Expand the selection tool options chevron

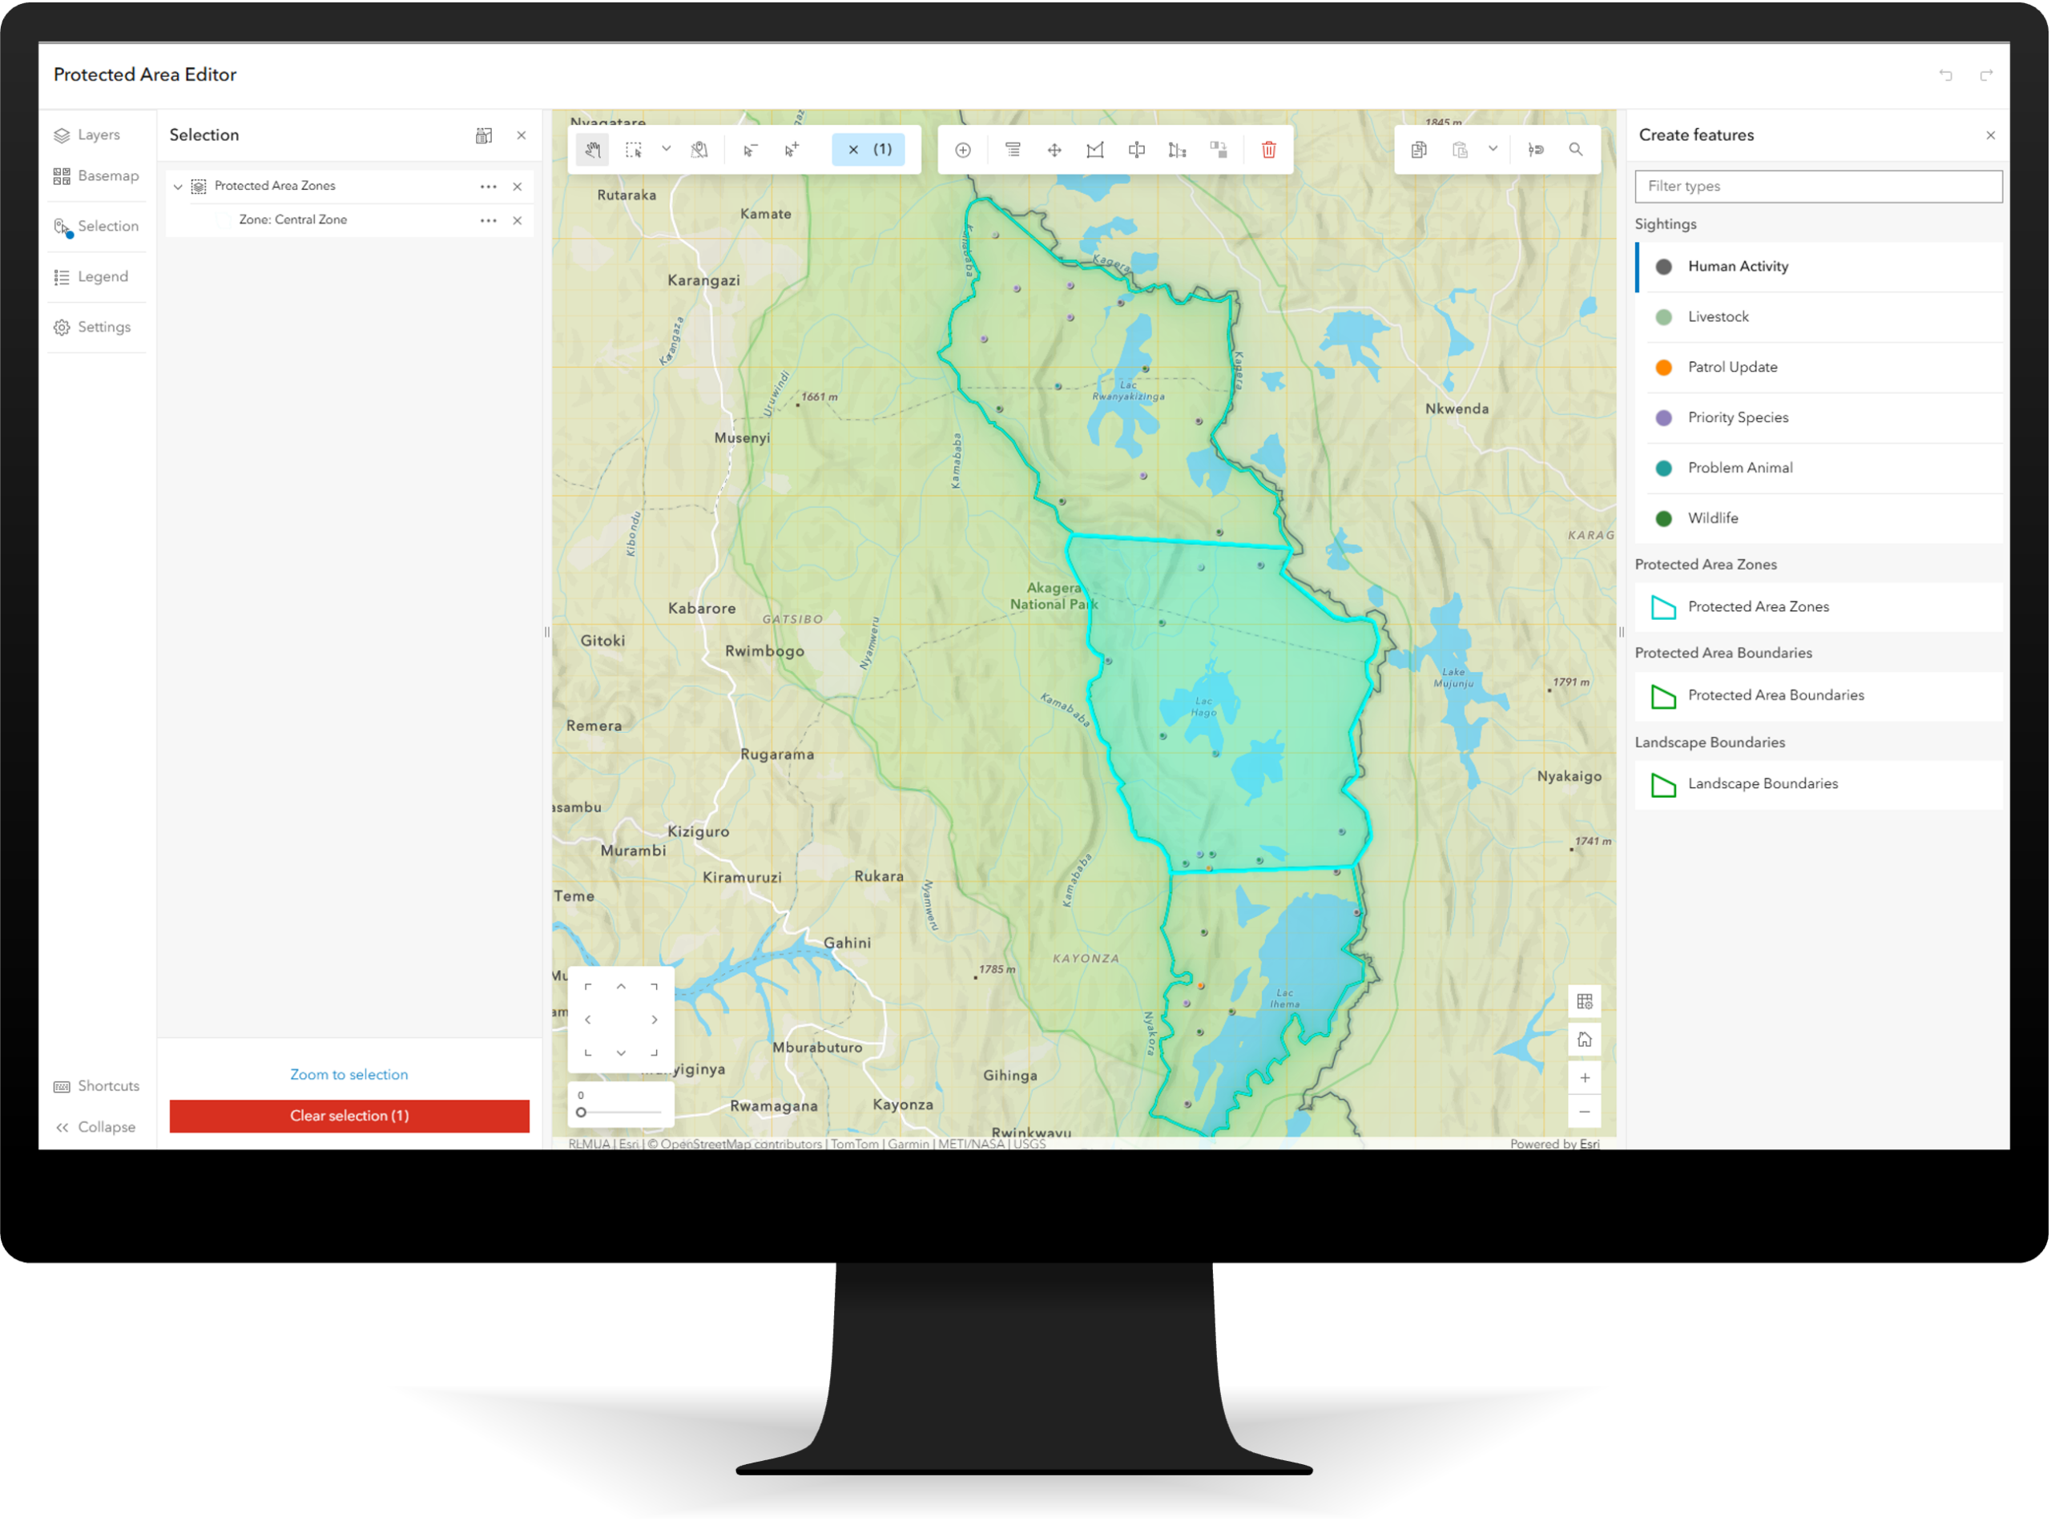[x=667, y=149]
